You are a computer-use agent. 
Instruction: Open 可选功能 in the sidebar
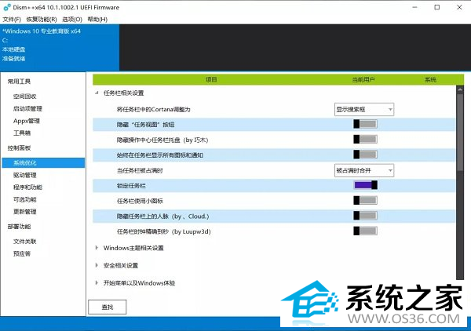click(24, 199)
